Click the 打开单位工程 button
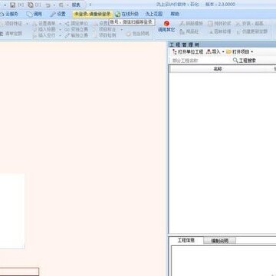 (188, 52)
